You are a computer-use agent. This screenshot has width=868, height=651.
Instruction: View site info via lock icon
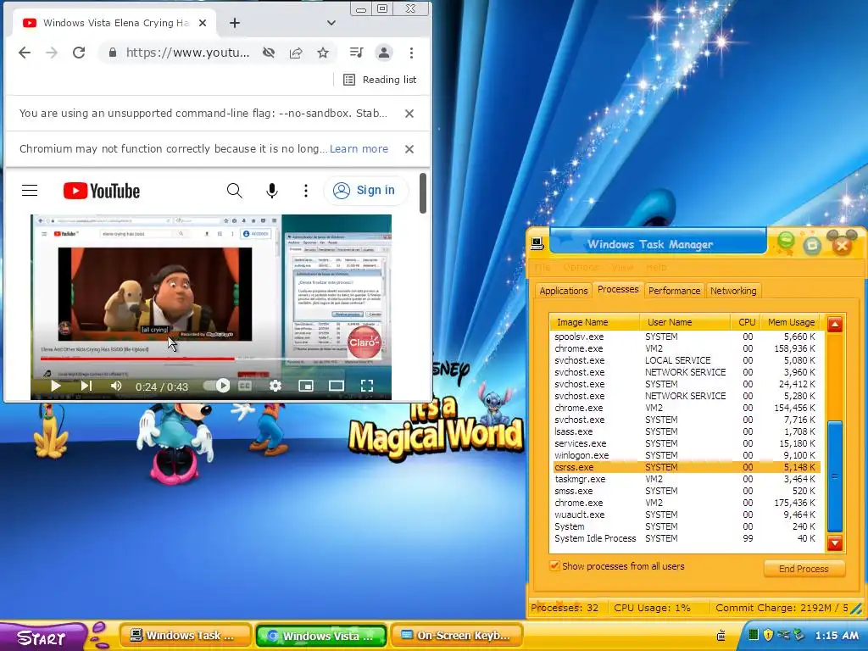tap(113, 53)
